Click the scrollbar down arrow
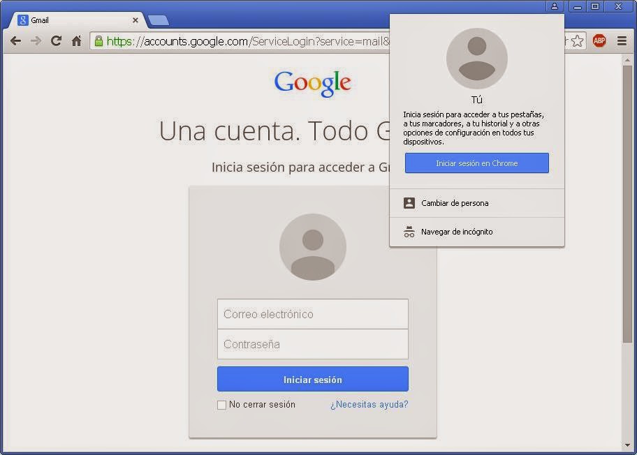The height and width of the screenshot is (455, 637). tap(627, 445)
